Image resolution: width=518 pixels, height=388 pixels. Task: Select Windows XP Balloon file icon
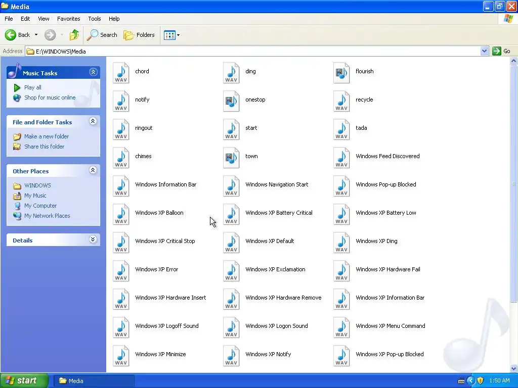(121, 214)
